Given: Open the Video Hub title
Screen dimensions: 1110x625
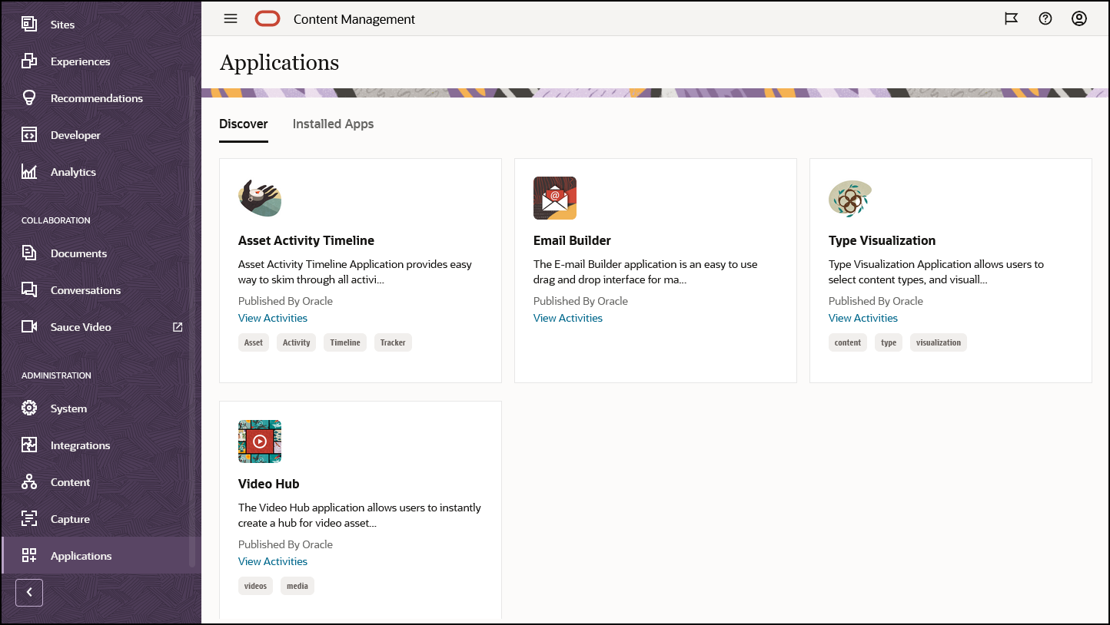Looking at the screenshot, I should tap(268, 484).
